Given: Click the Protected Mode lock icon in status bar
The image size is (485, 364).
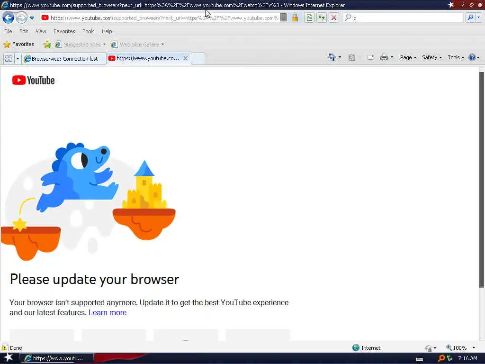Looking at the screenshot, I should [x=428, y=348].
